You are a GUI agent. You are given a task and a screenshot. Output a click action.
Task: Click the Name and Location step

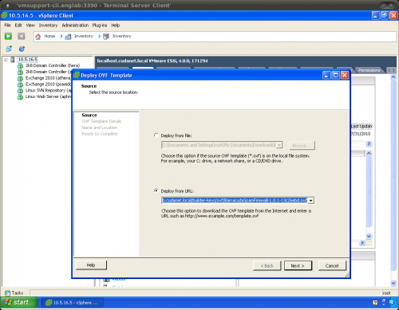(100, 128)
